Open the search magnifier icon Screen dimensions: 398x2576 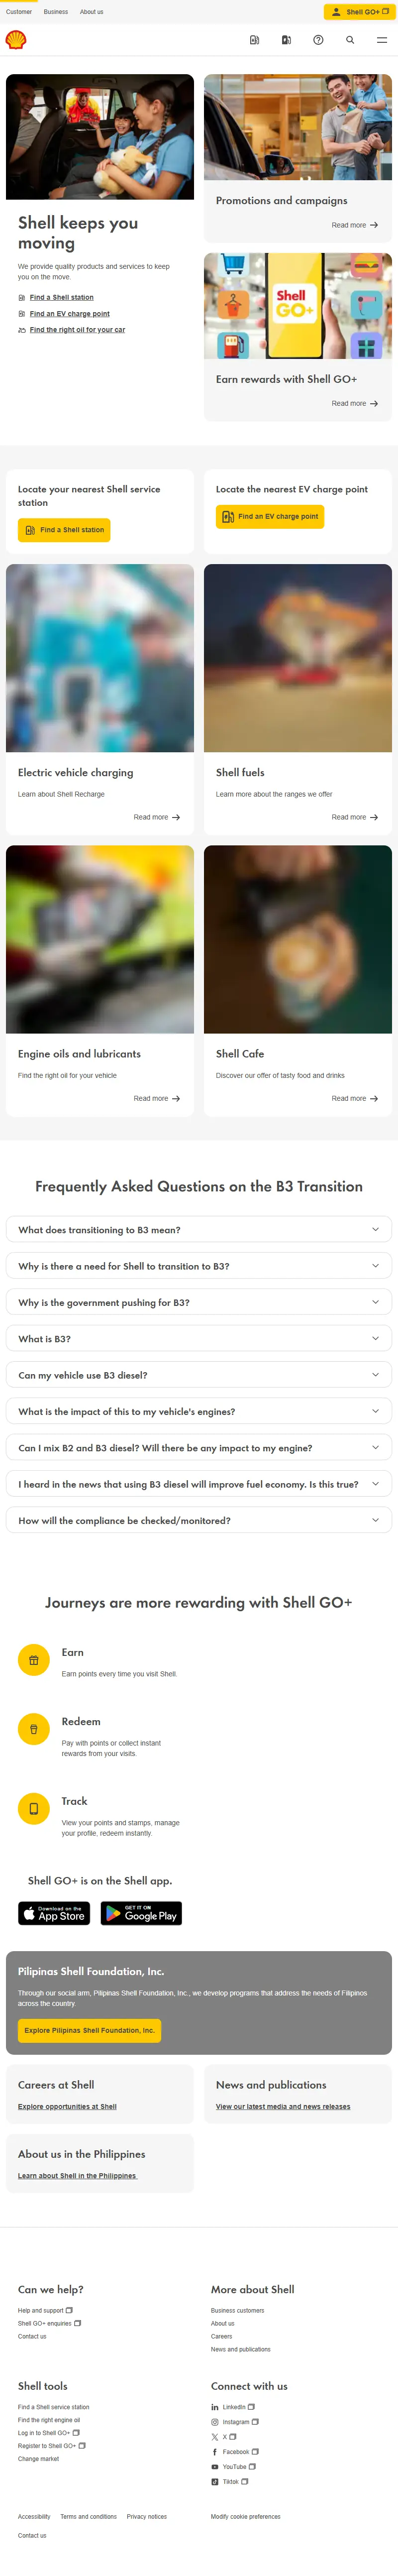click(350, 40)
